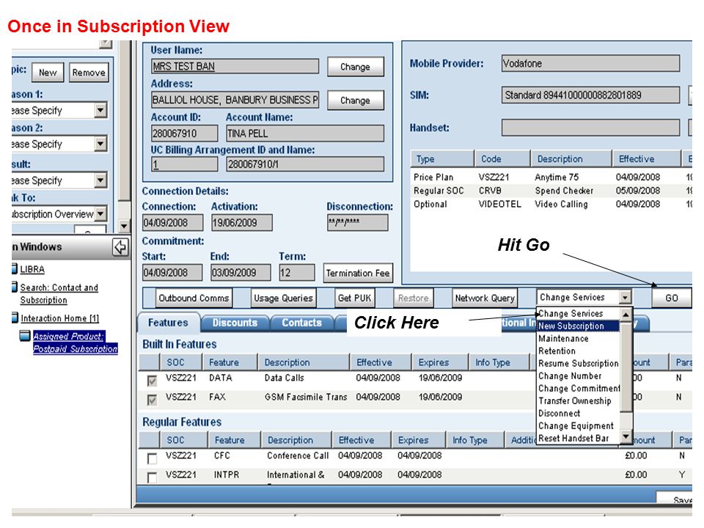Open the Reason 1 dropdown
Image resolution: width=704 pixels, height=528 pixels.
click(x=100, y=110)
